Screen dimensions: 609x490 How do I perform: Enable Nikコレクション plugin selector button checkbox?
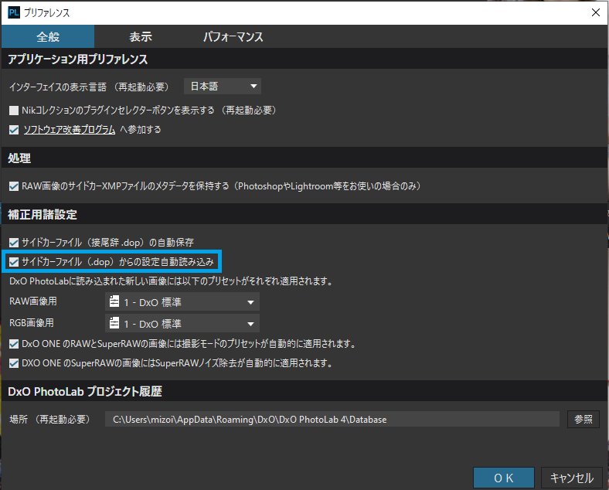14,111
